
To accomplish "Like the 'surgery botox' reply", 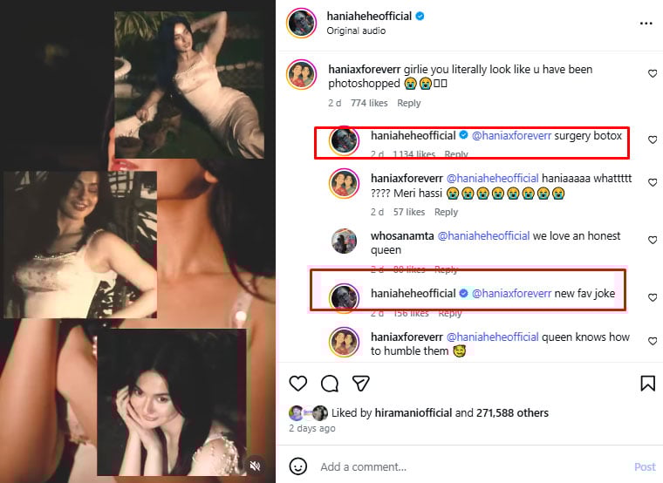I will [x=653, y=139].
